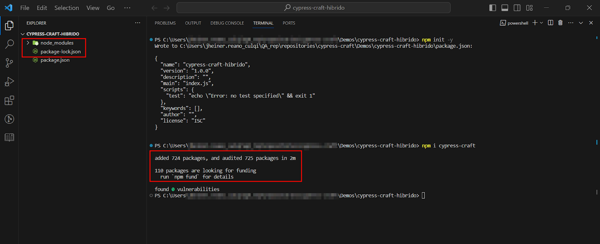Image resolution: width=600 pixels, height=244 pixels.
Task: Click '110 packages are looking for funding' line
Action: coord(205,171)
